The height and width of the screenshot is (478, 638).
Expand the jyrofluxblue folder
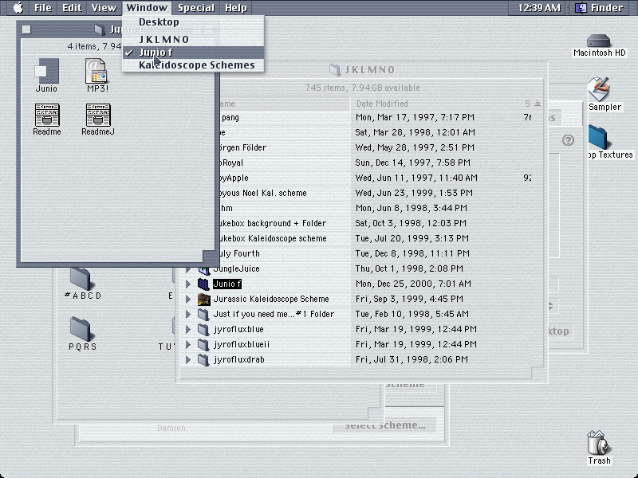pos(188,329)
